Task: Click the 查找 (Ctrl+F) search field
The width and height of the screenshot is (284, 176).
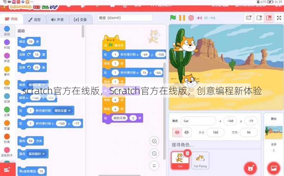Action: pyautogui.click(x=125, y=18)
